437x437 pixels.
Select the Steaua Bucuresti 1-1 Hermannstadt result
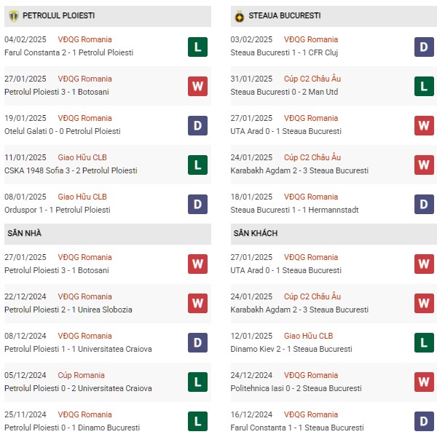(x=294, y=210)
